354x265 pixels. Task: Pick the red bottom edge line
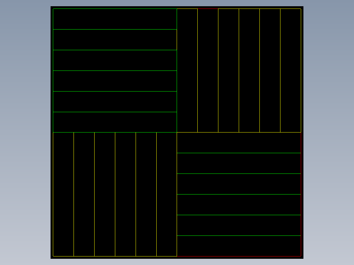coord(239,256)
